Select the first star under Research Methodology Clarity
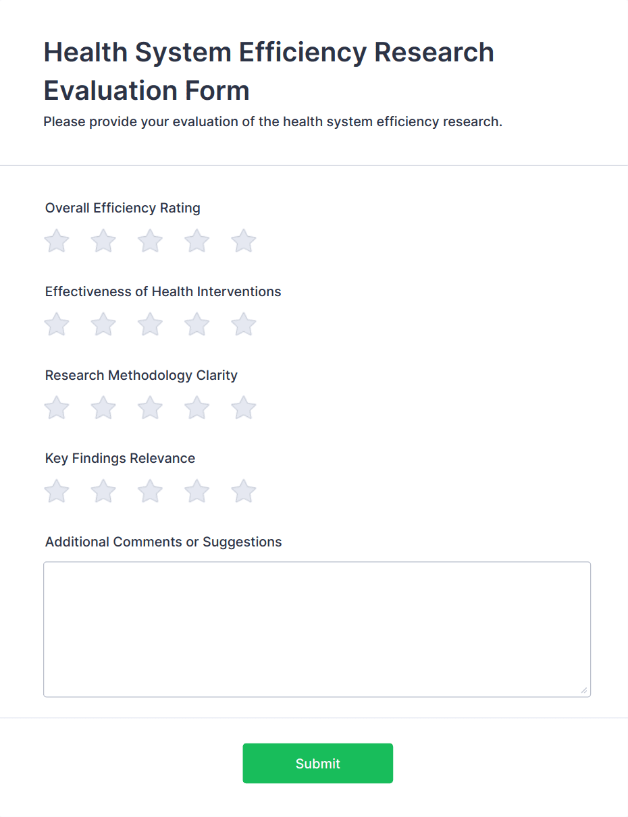The height and width of the screenshot is (817, 628). (57, 407)
